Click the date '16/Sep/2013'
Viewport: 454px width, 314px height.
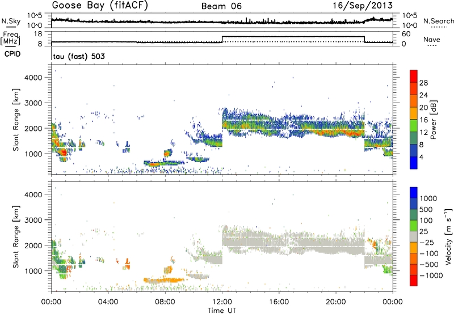(363, 6)
